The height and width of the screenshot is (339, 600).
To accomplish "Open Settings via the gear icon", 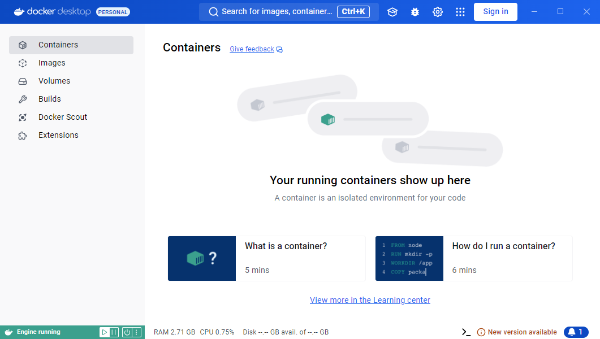I will tap(438, 12).
